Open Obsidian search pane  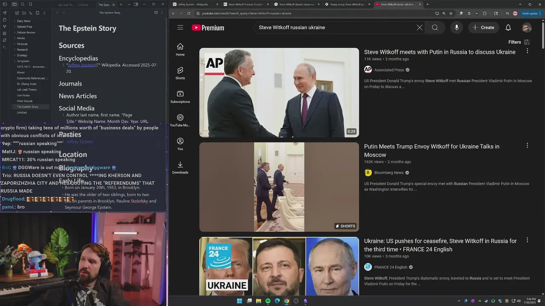(x=22, y=4)
